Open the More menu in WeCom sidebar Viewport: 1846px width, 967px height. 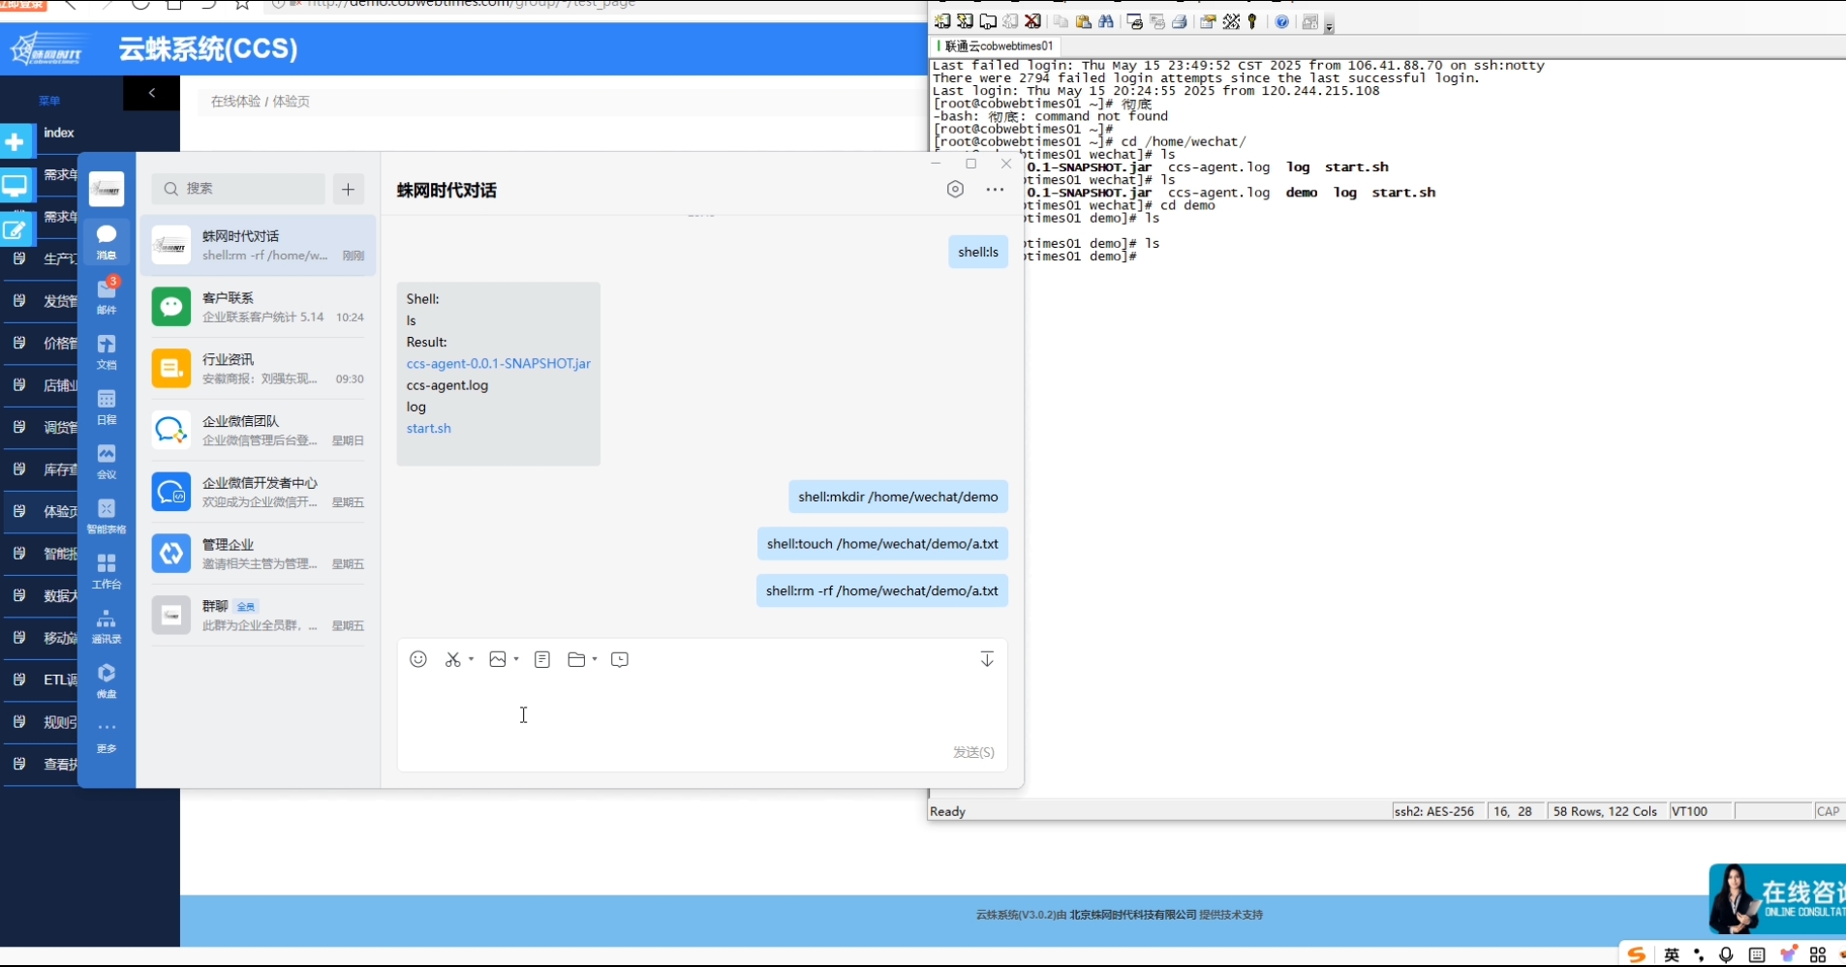[107, 736]
